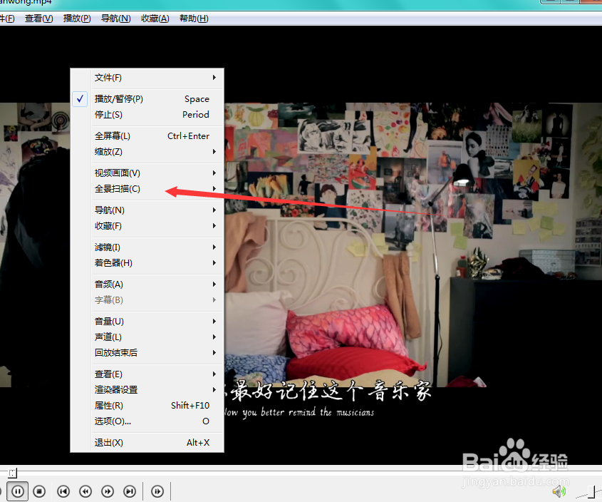Choose 属性(R) in the context menu
The width and height of the screenshot is (602, 502).
coord(147,406)
